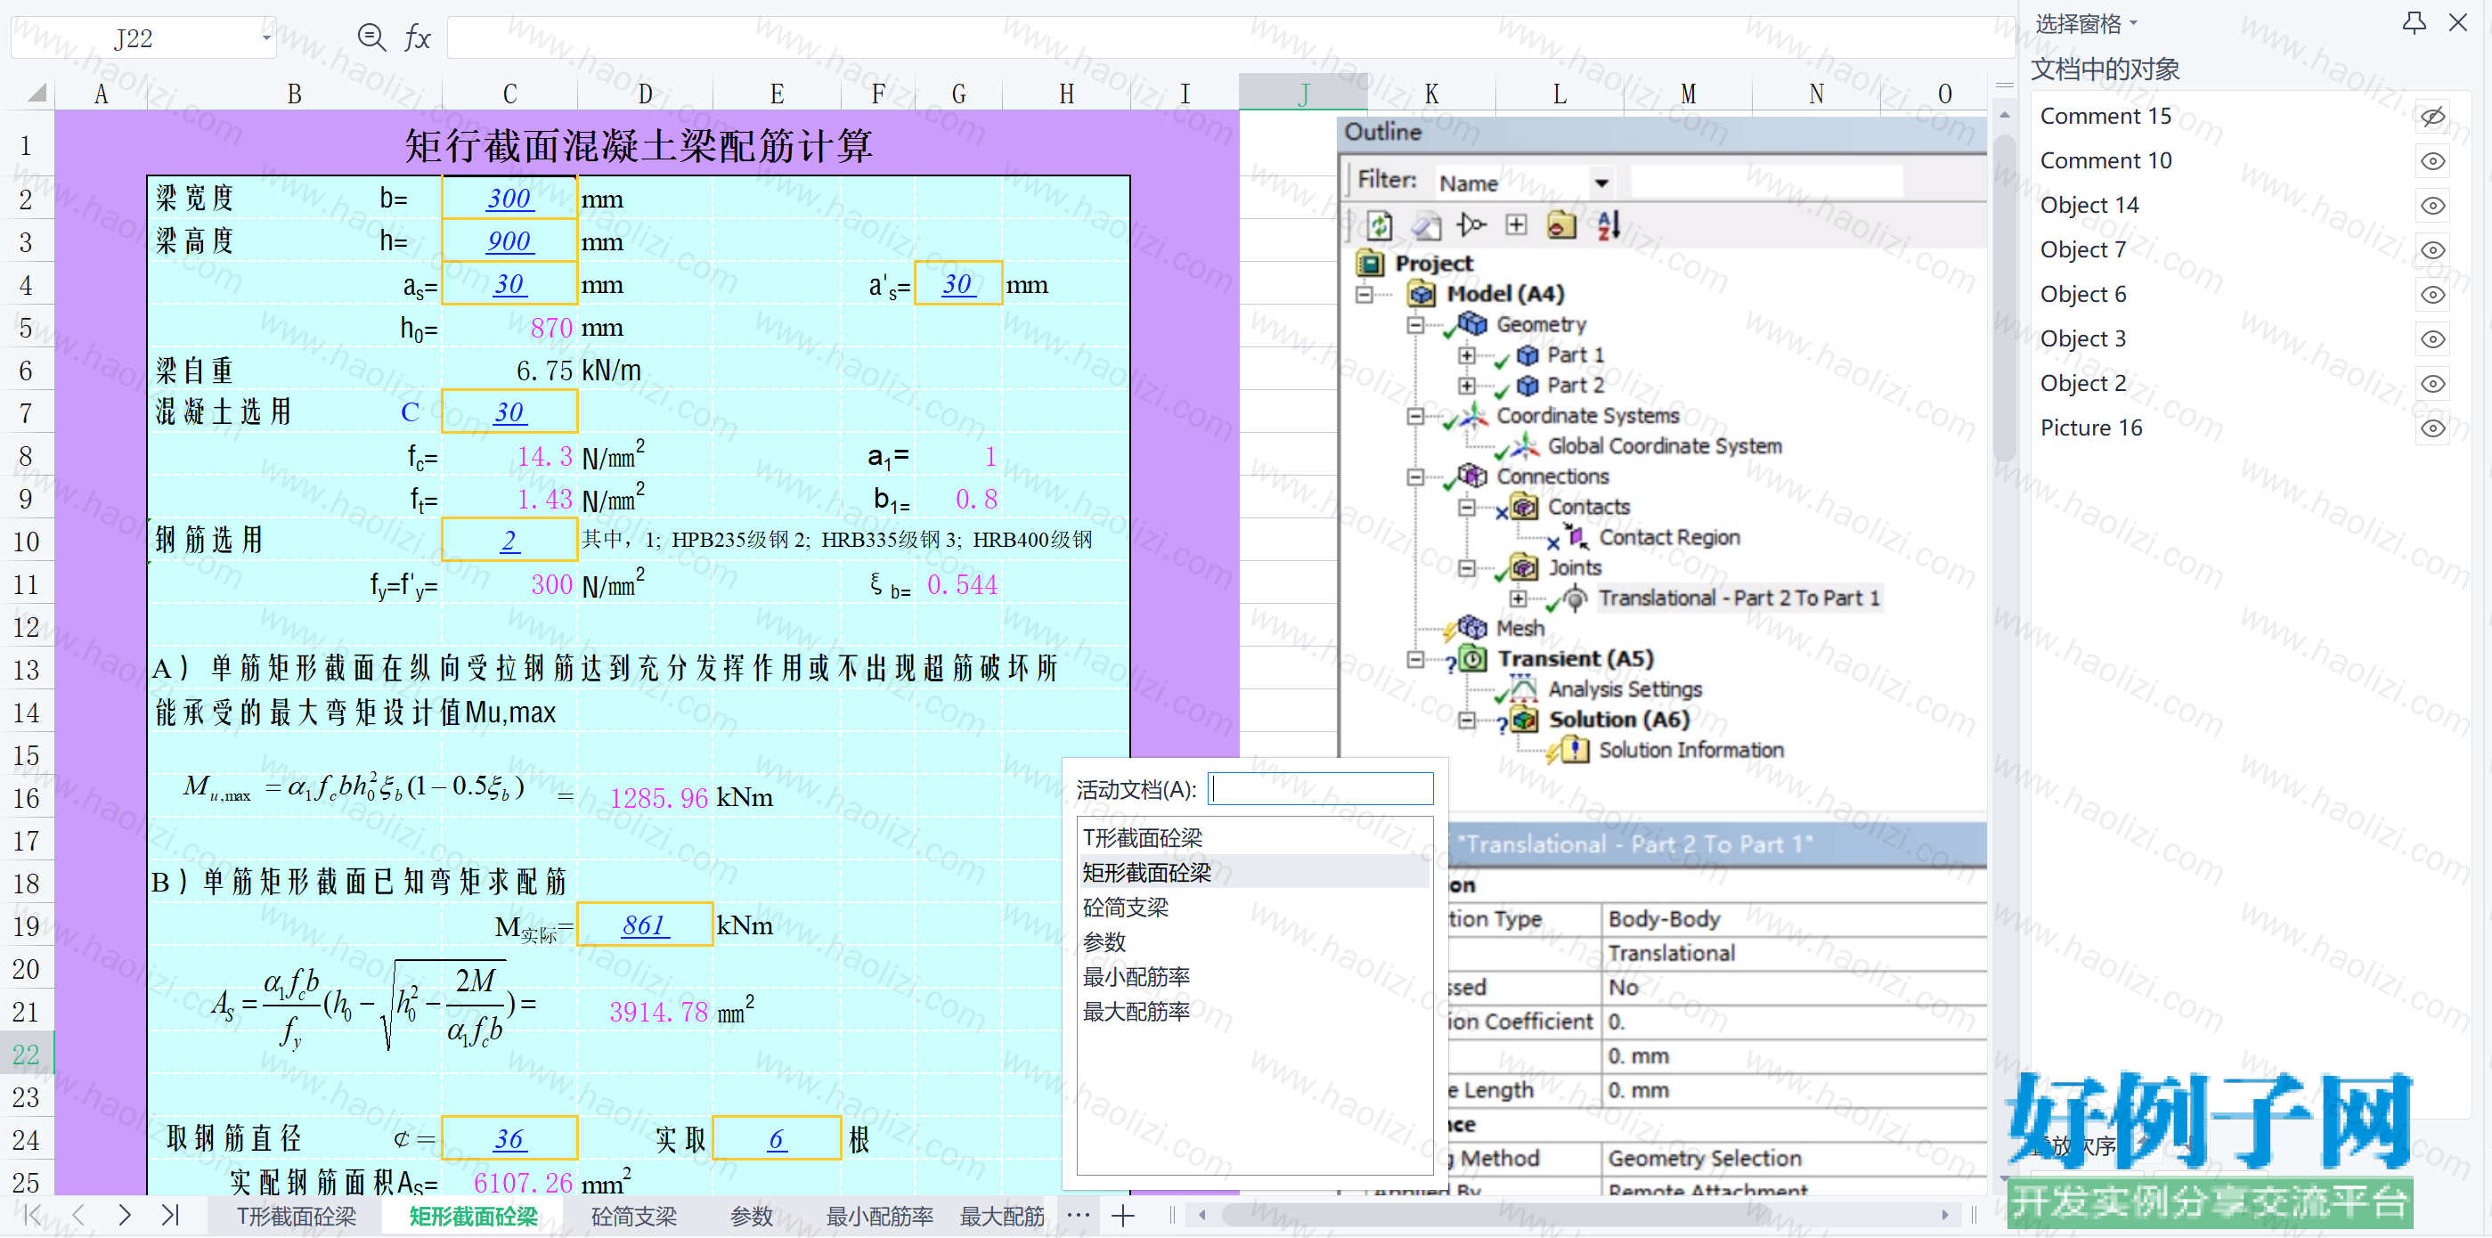Image resolution: width=2492 pixels, height=1238 pixels.
Task: Switch to the 参数 sheet tab
Action: click(751, 1216)
